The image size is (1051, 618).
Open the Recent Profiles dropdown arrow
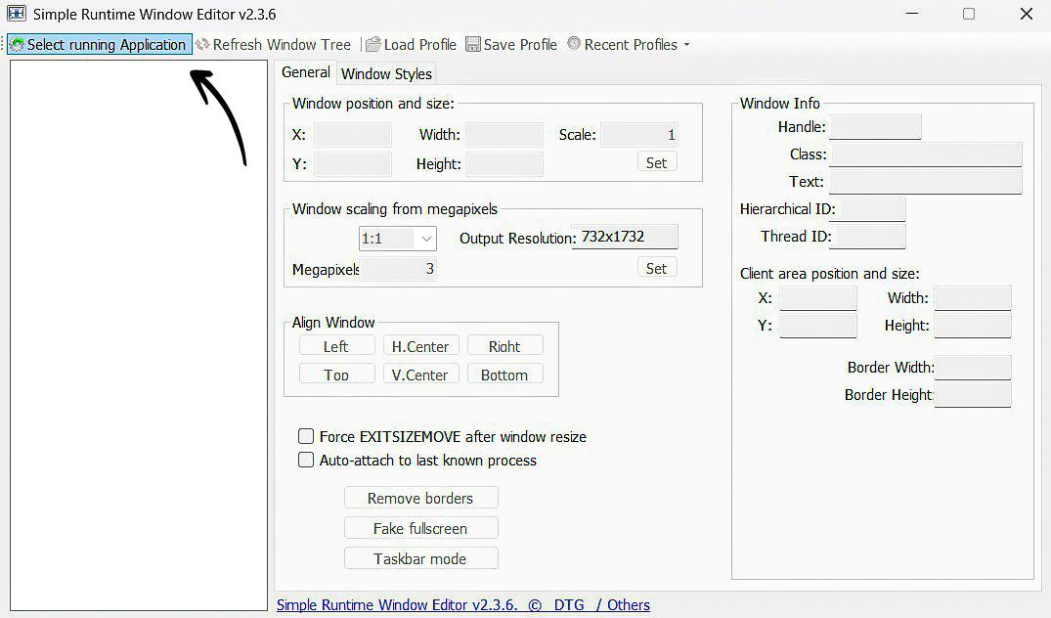point(686,45)
